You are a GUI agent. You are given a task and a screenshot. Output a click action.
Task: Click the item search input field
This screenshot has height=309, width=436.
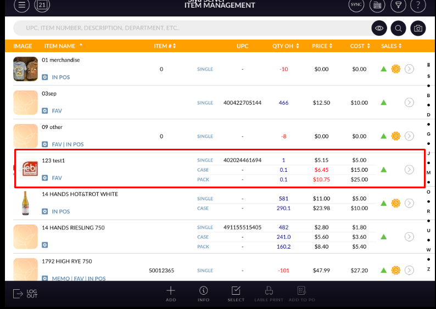point(192,28)
